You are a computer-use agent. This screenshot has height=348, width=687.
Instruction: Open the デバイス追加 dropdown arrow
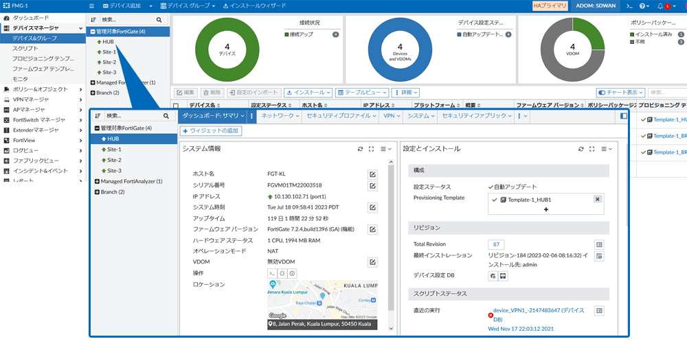[150, 6]
